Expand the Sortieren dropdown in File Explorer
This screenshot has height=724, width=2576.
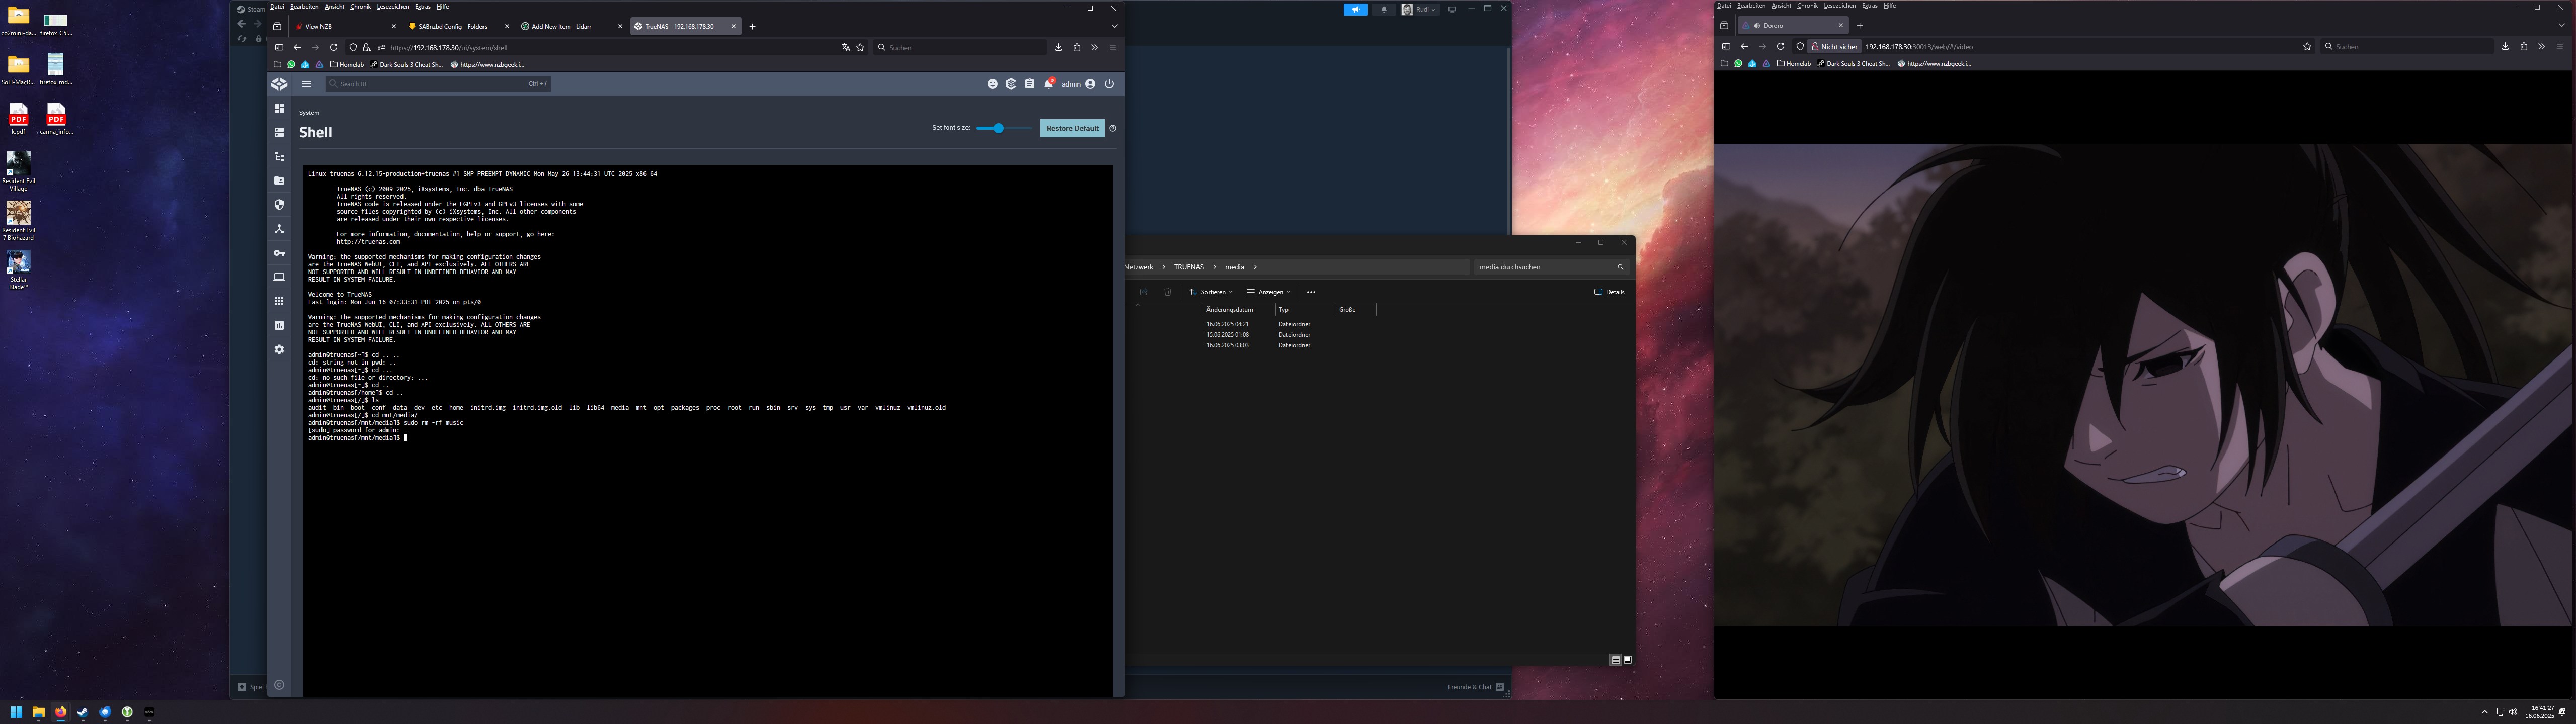[x=1211, y=292]
